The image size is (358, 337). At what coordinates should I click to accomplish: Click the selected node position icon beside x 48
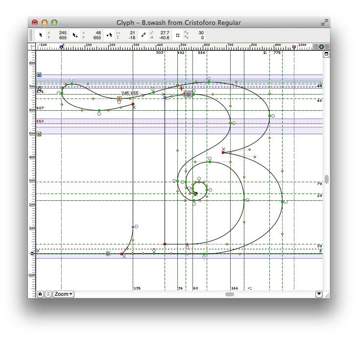tap(74, 35)
